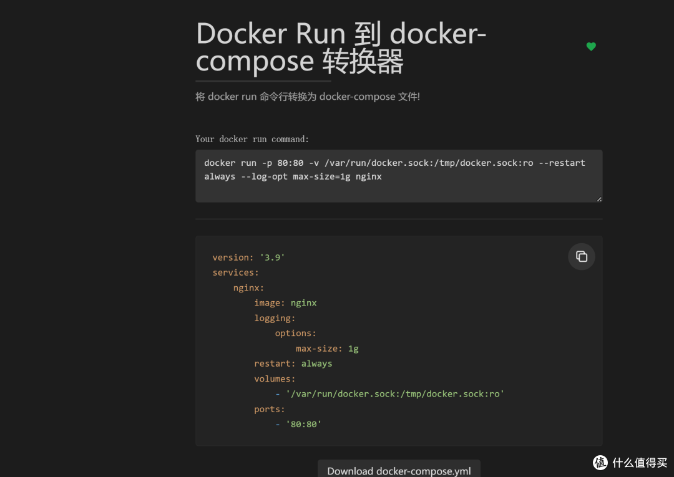Click the green heart favorite icon
674x477 pixels.
point(591,46)
